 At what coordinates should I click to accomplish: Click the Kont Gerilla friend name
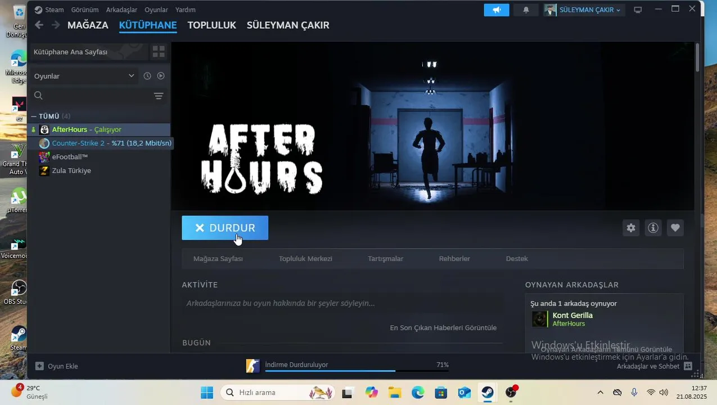point(572,315)
